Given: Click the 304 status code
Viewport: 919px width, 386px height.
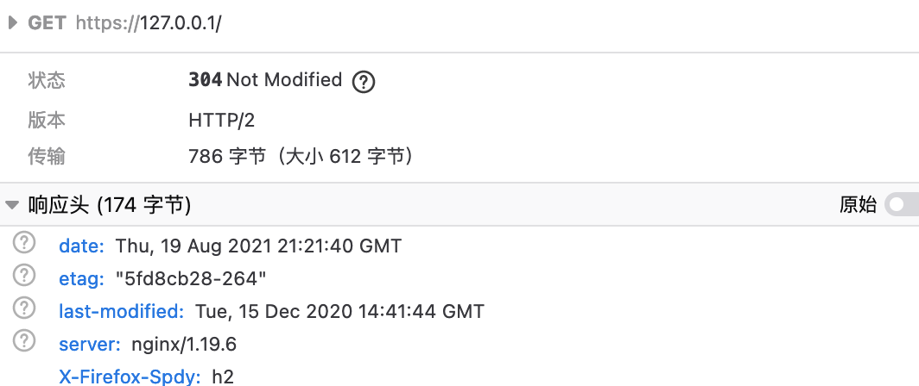Looking at the screenshot, I should point(206,79).
